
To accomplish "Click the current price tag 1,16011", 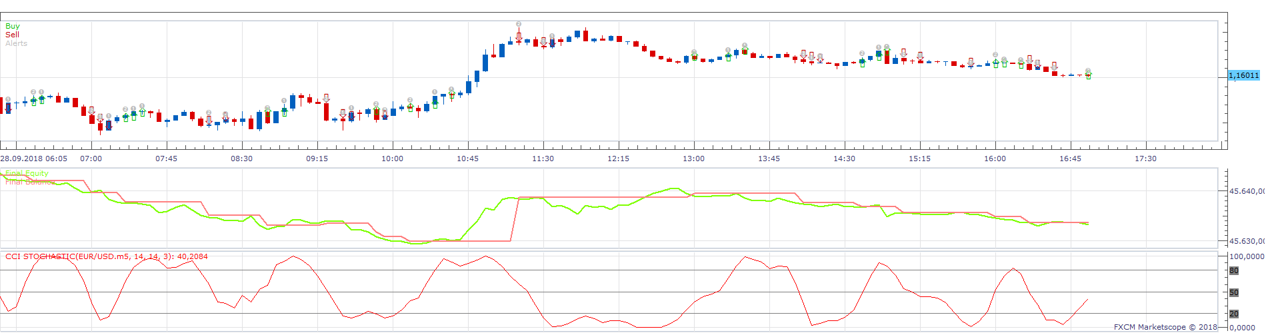I will tap(1244, 75).
